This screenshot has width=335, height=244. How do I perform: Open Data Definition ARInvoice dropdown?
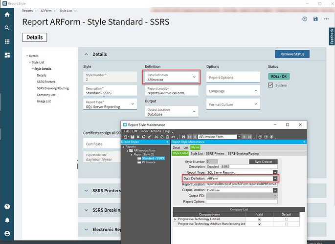[x=194, y=77]
